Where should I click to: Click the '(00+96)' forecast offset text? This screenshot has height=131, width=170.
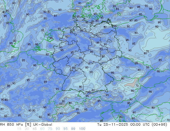pyautogui.click(x=159, y=125)
